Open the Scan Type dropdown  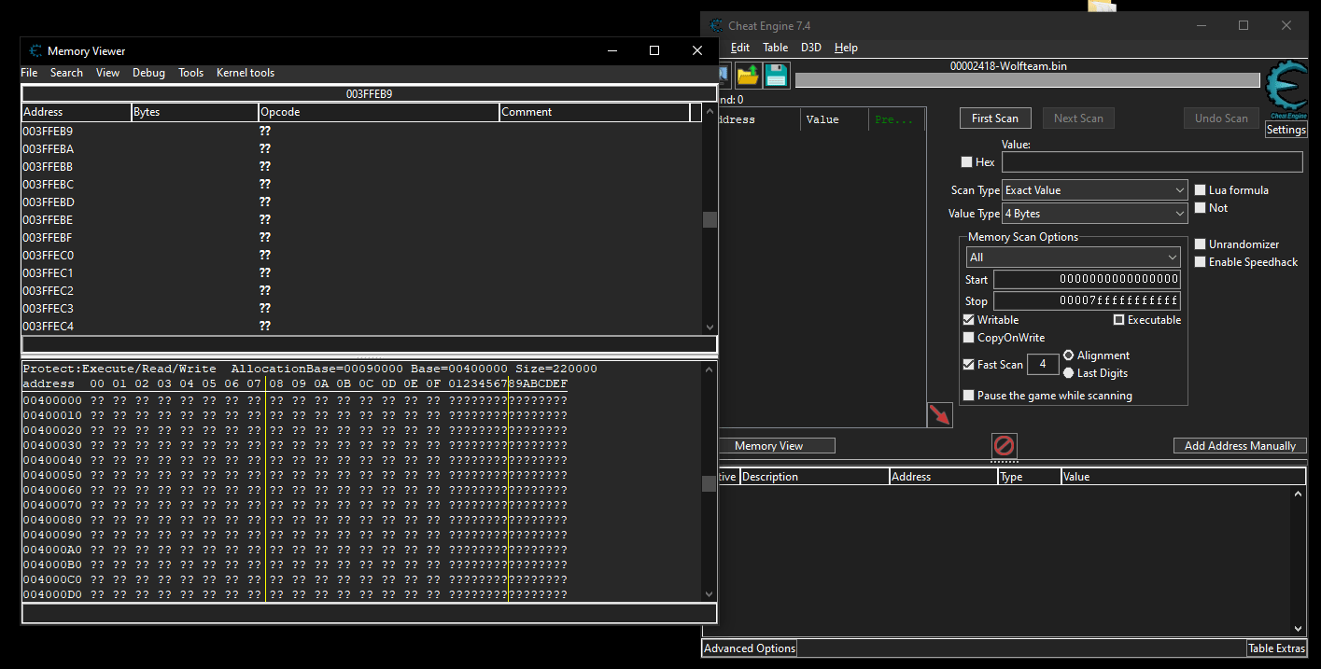point(1094,190)
